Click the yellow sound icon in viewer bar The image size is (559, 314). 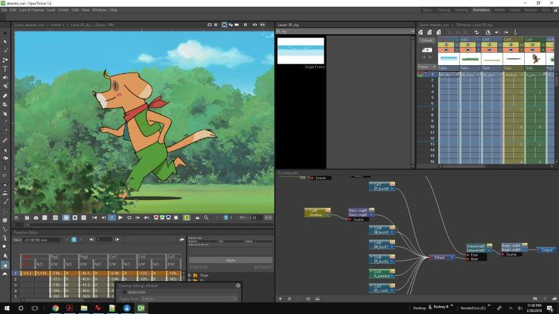(x=187, y=217)
